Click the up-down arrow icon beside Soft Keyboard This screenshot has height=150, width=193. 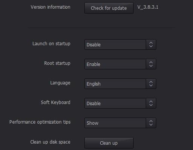151,103
